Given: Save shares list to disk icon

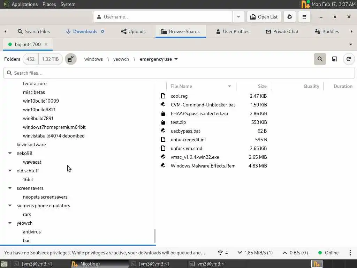Looking at the screenshot, I should pyautogui.click(x=334, y=59).
